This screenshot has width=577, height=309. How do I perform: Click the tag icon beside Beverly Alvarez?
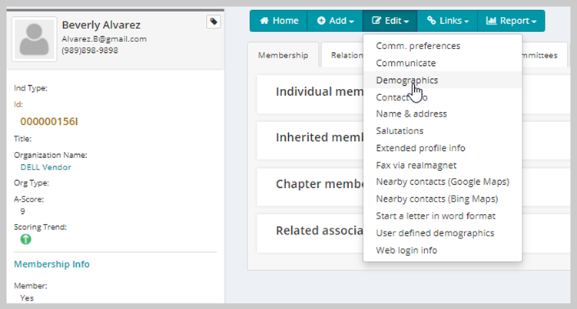(x=214, y=21)
